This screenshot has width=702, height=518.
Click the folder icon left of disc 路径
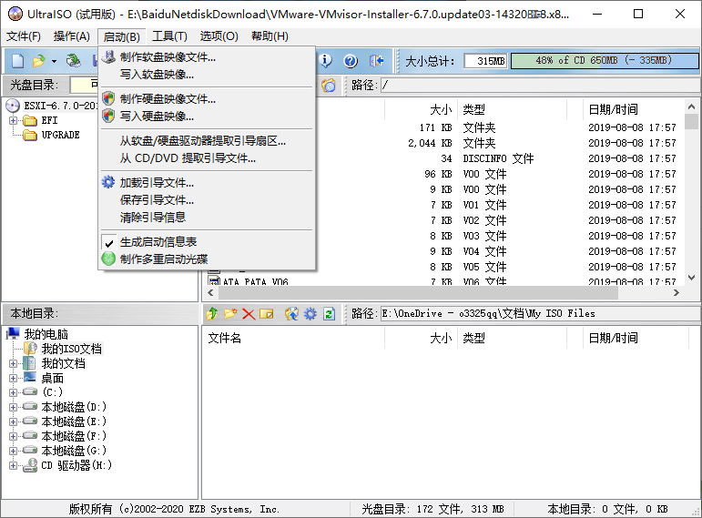329,85
